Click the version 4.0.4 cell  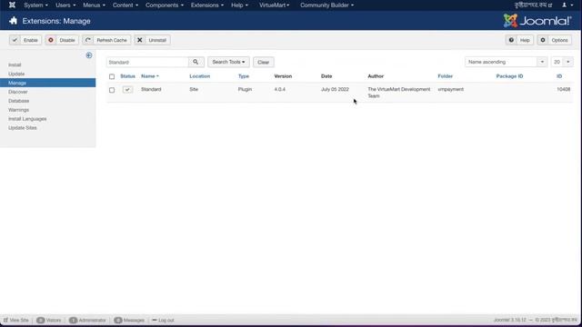(280, 89)
